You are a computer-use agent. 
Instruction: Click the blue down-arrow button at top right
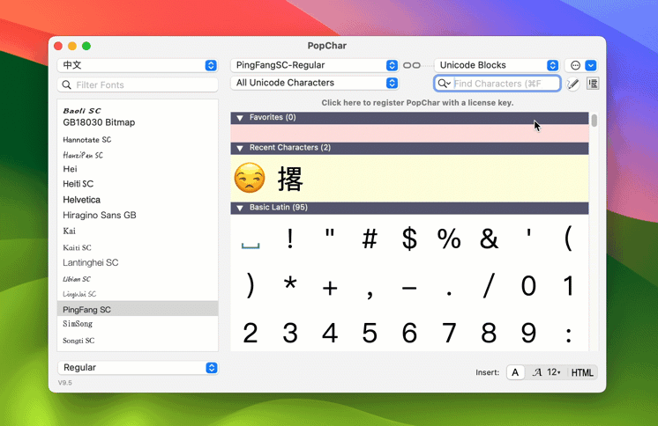[591, 65]
